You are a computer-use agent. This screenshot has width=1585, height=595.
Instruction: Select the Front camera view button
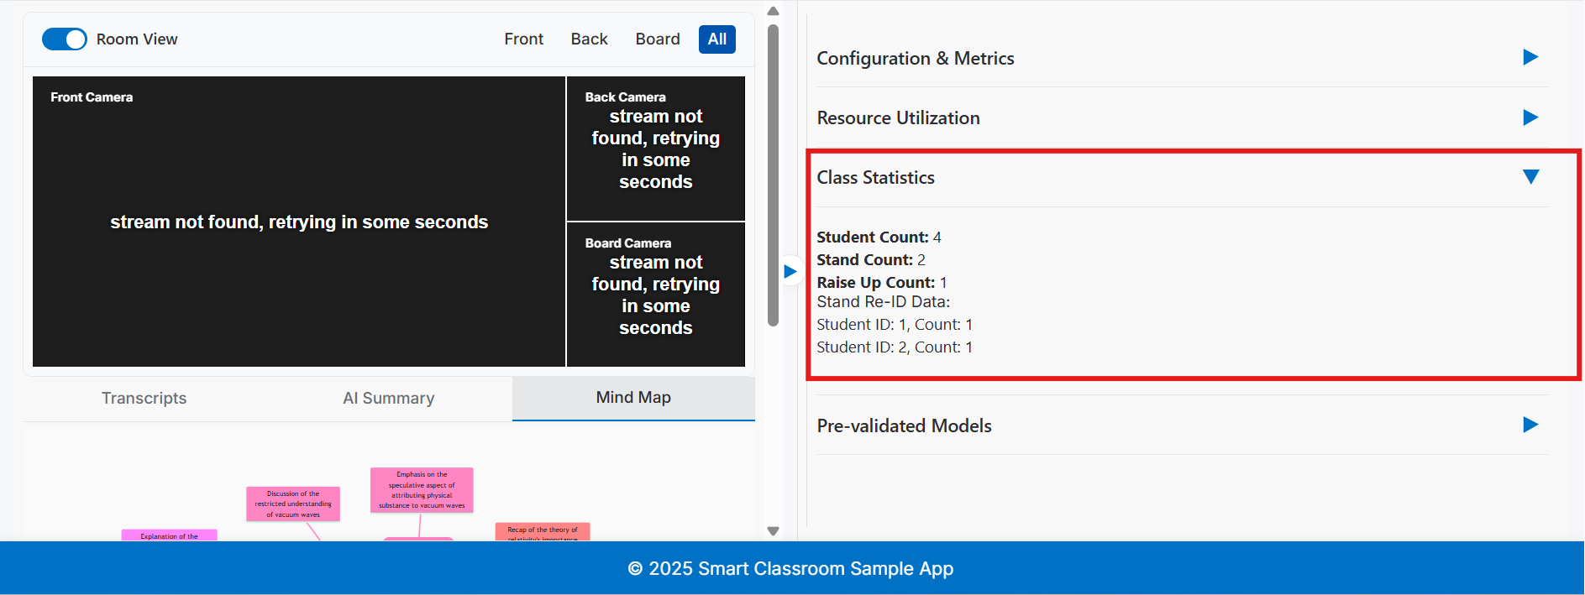523,39
